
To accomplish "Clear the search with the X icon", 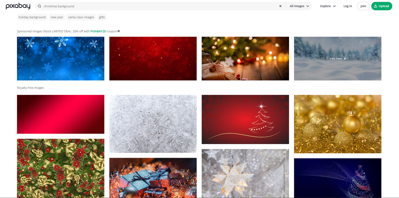I will pyautogui.click(x=280, y=6).
